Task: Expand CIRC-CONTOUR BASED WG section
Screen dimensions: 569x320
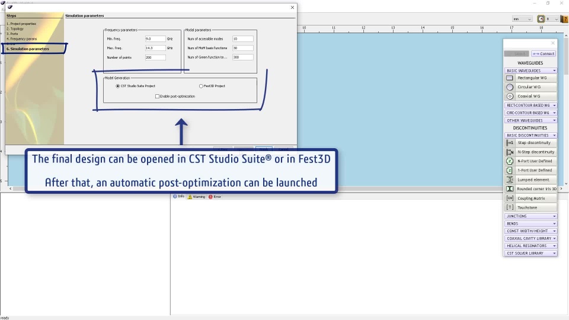Action: [530, 113]
